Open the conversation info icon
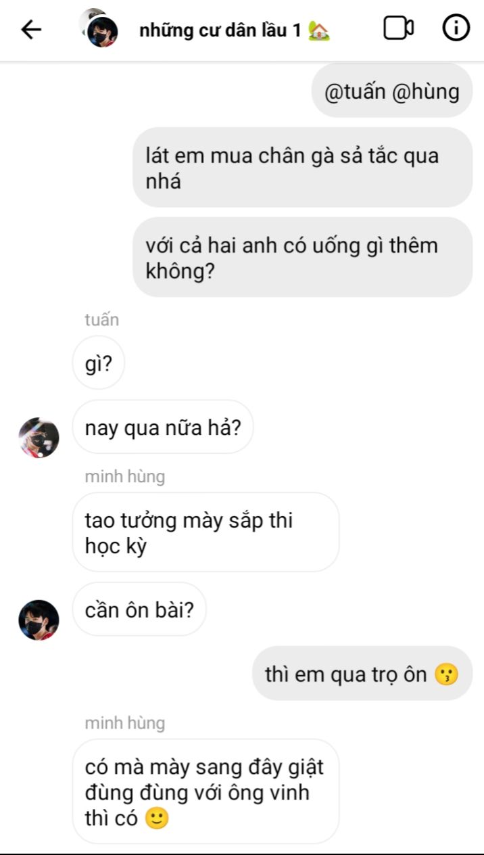This screenshot has height=855, width=484. pos(456,28)
